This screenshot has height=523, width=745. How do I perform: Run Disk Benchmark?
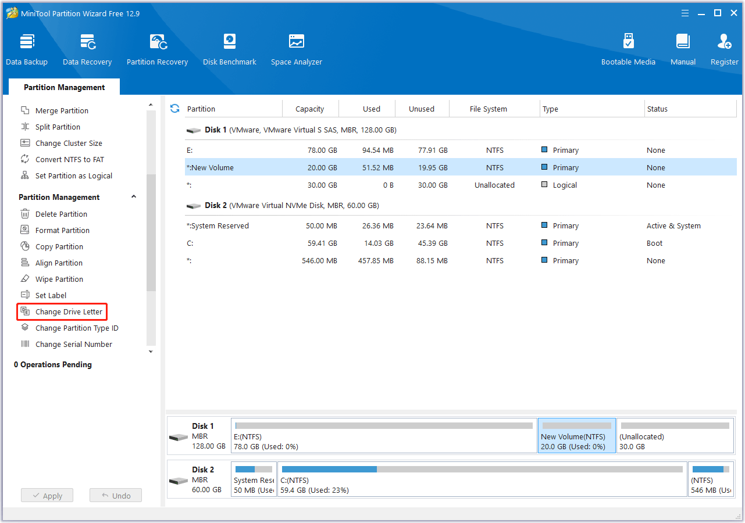click(229, 49)
